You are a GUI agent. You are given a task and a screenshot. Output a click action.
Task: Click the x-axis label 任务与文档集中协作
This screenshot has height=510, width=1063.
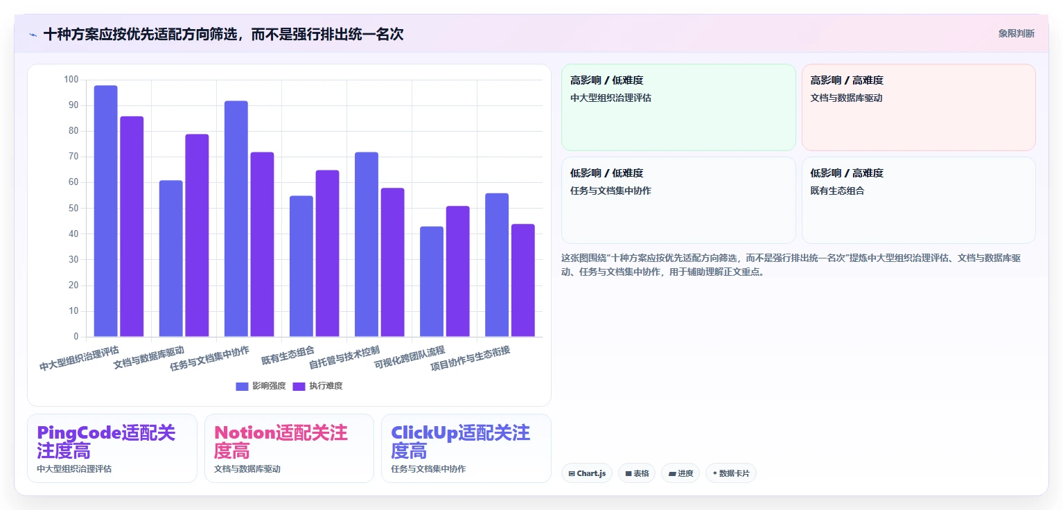(x=209, y=358)
